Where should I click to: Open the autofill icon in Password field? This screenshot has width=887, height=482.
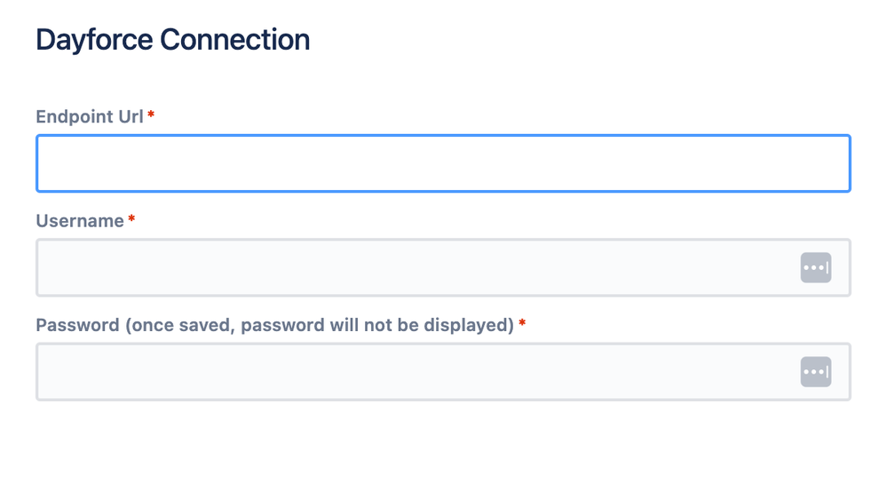tap(816, 372)
